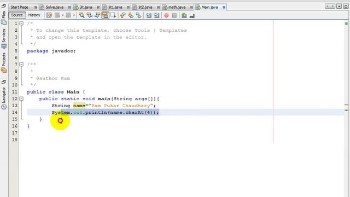Go to previous bookmark icon
The image size is (350, 197).
click(x=122, y=15)
